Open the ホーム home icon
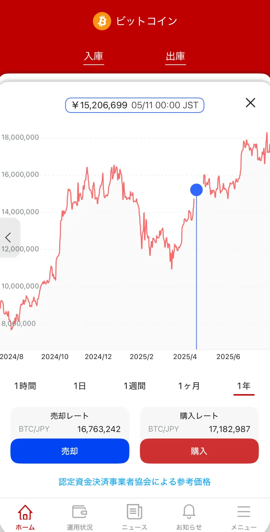The image size is (270, 532). pyautogui.click(x=25, y=512)
